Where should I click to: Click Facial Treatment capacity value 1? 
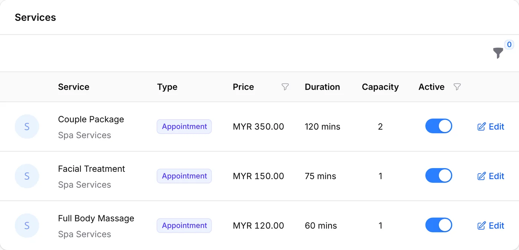[x=380, y=176]
